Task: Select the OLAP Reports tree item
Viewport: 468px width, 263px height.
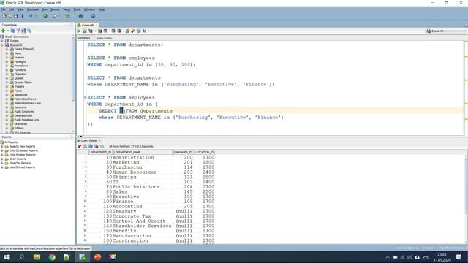Action: coord(18,159)
